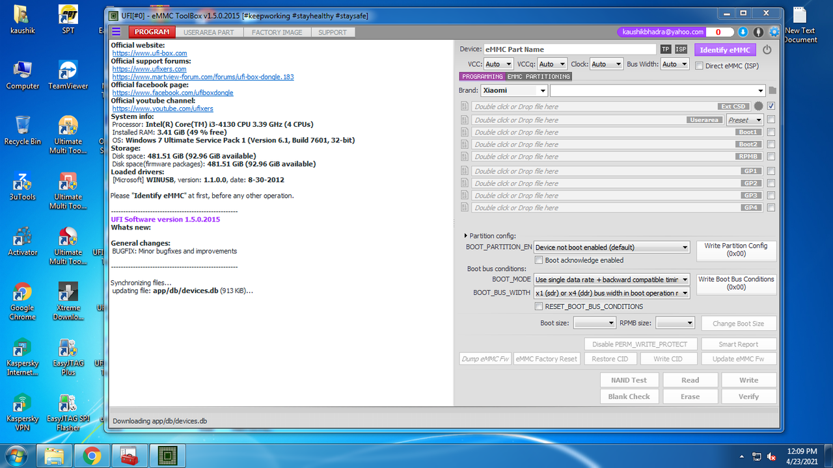Click the Identify eMMC button
This screenshot has width=833, height=468.
(724, 50)
